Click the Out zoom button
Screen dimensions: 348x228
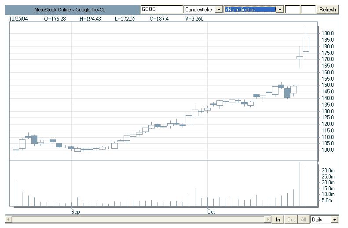(x=291, y=220)
